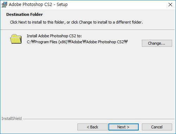Click the empty title bar area before X
The image size is (176, 134).
(117, 5)
